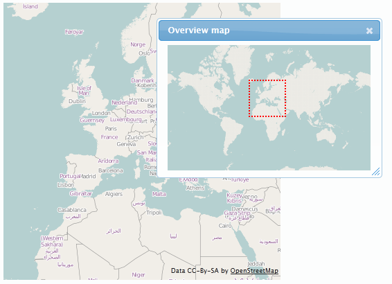The width and height of the screenshot is (392, 284).
Task: Click the Luxembourg label
Action: [126, 120]
